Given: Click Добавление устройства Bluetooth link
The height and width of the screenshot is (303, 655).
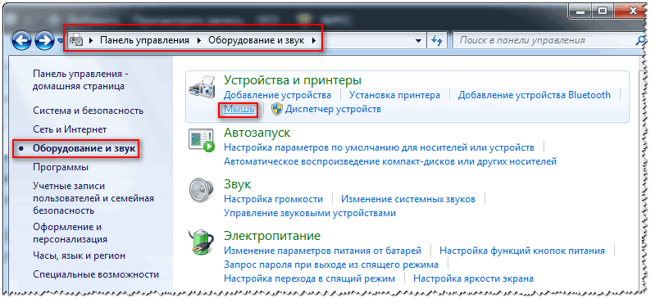Looking at the screenshot, I should 534,95.
